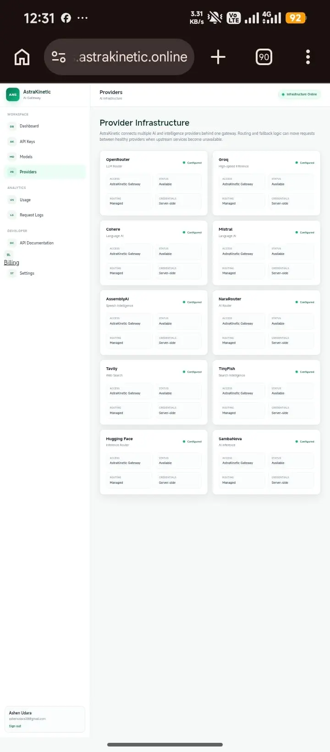Viewport: 330px width, 752px height.
Task: Click the ashenudara38@gmail.com email text
Action: pos(27,719)
